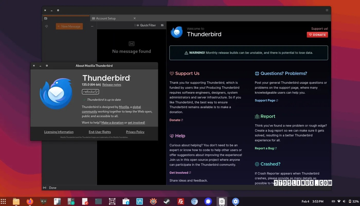Launch Firefox from the taskbar

(30, 201)
